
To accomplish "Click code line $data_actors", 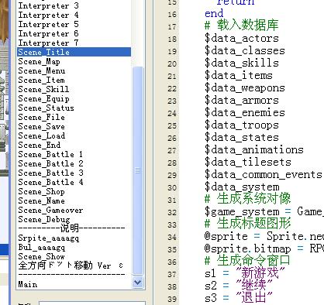I will 242,39.
